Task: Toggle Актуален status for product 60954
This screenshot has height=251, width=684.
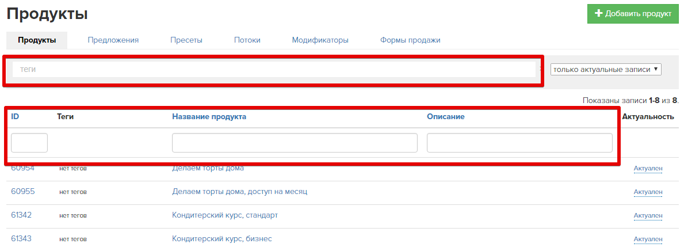Action: [x=648, y=169]
